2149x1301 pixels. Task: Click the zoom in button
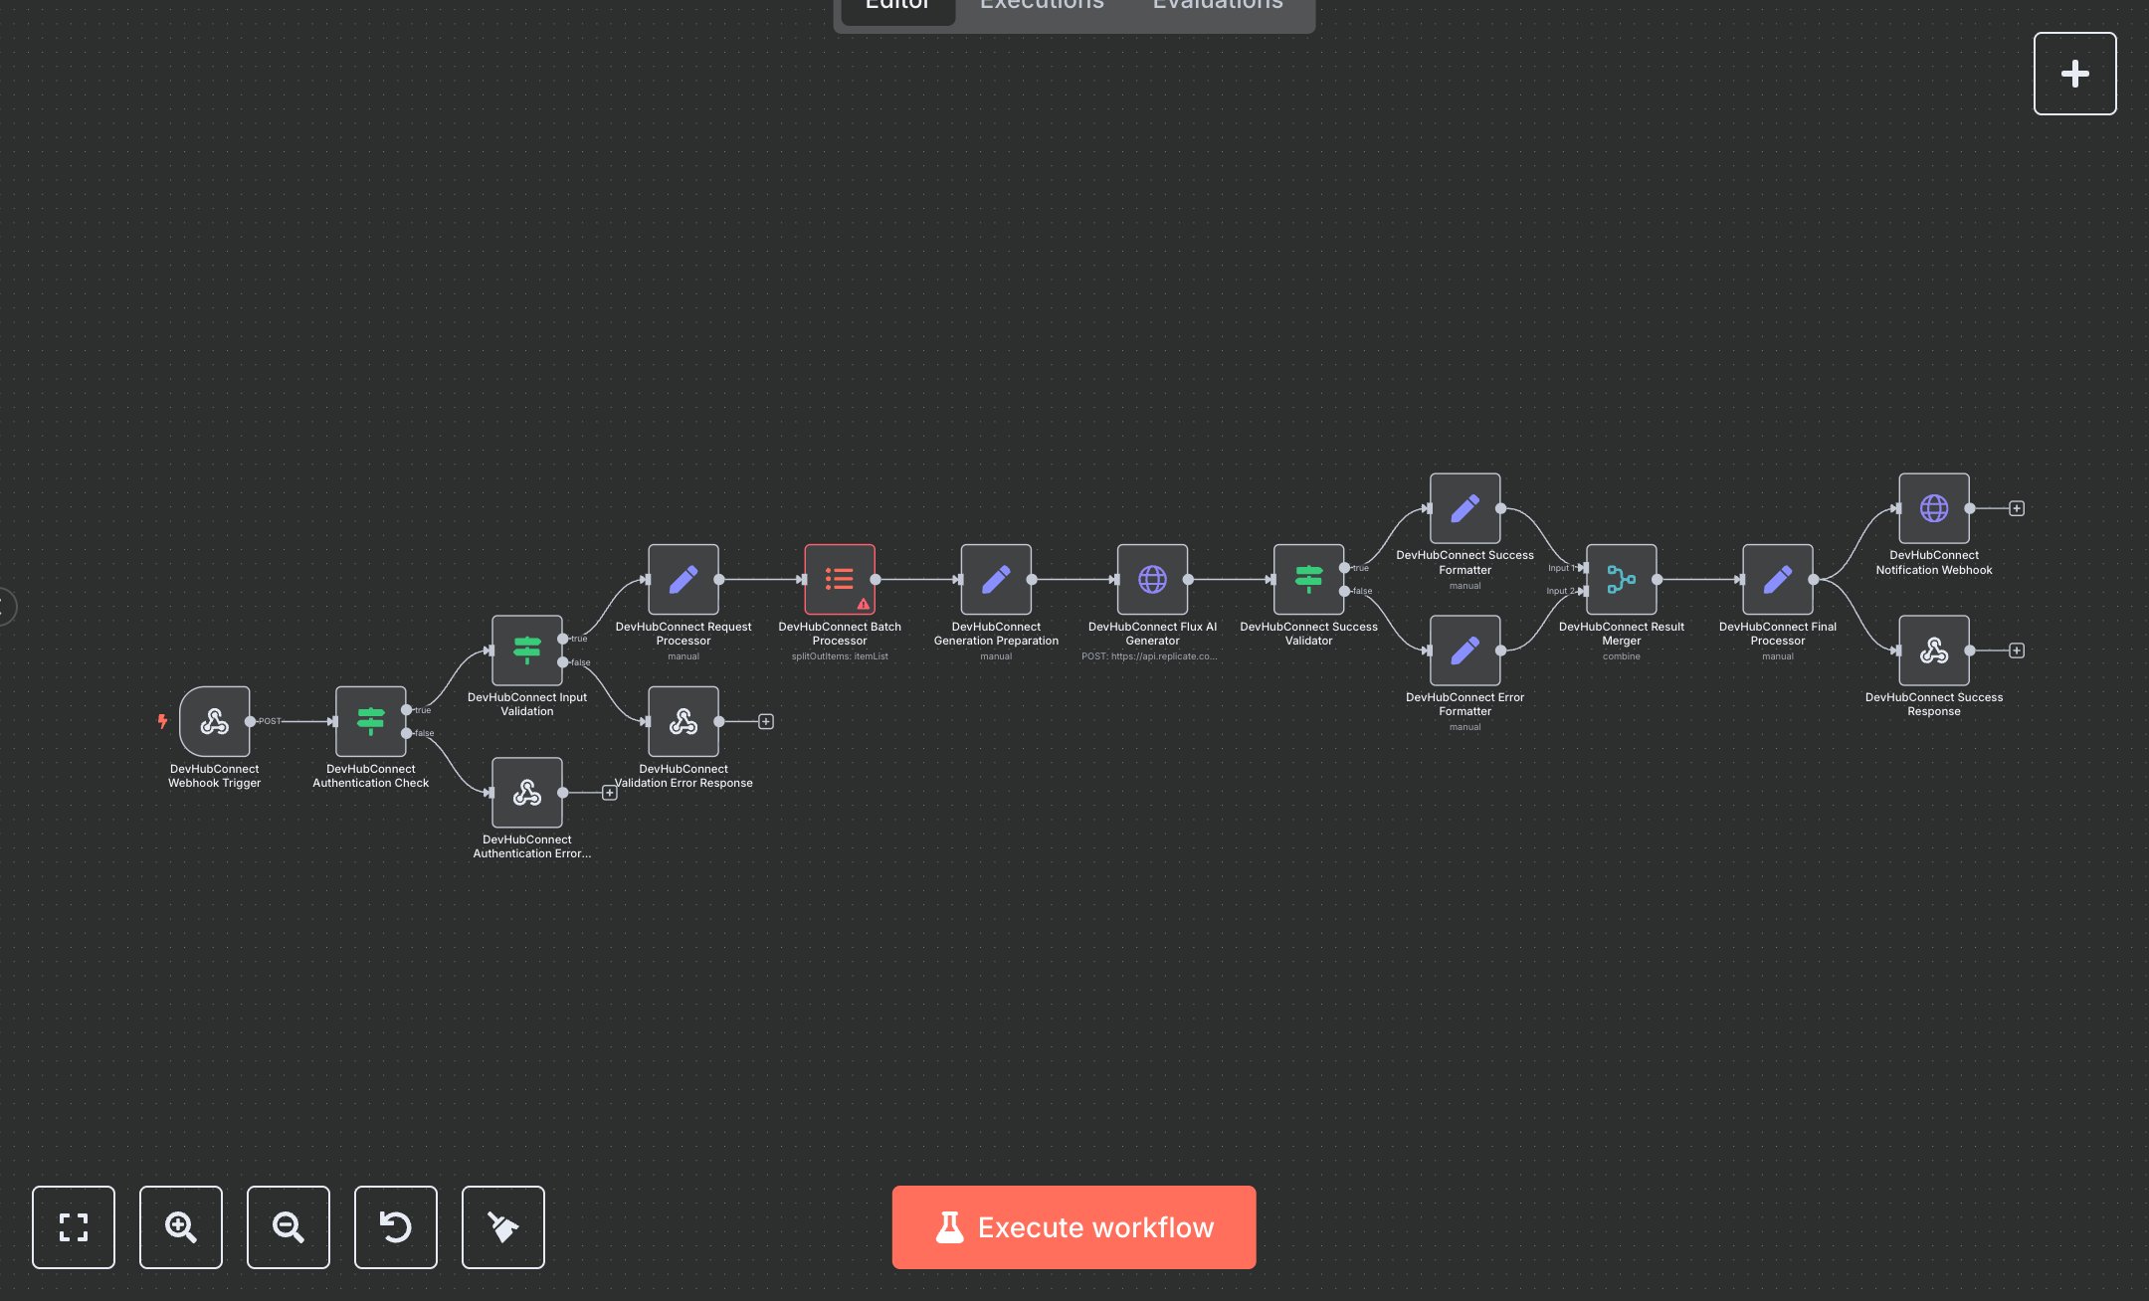[x=181, y=1227]
